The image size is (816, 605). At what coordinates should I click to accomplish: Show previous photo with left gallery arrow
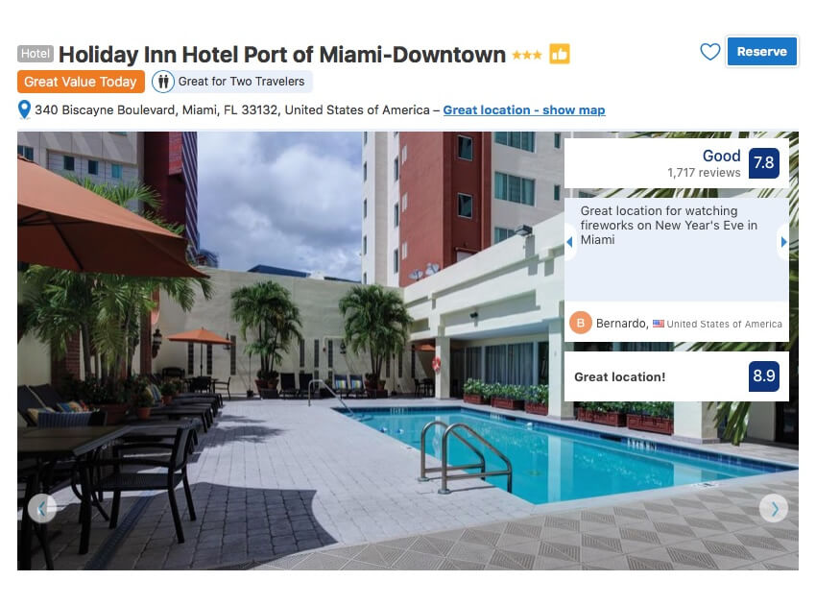[42, 508]
